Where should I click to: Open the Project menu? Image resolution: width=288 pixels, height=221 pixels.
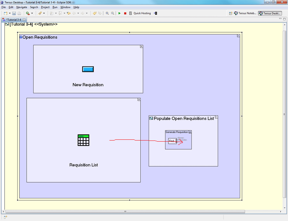[x=45, y=7]
